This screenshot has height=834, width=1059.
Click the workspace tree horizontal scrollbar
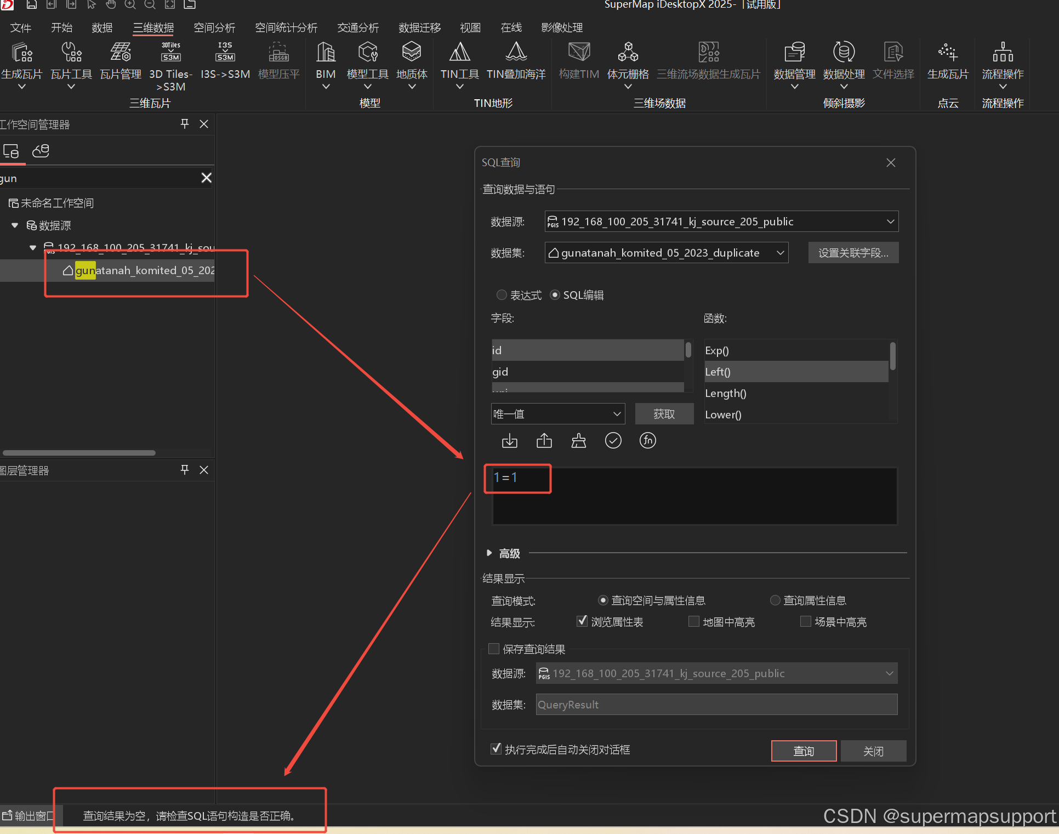[79, 453]
